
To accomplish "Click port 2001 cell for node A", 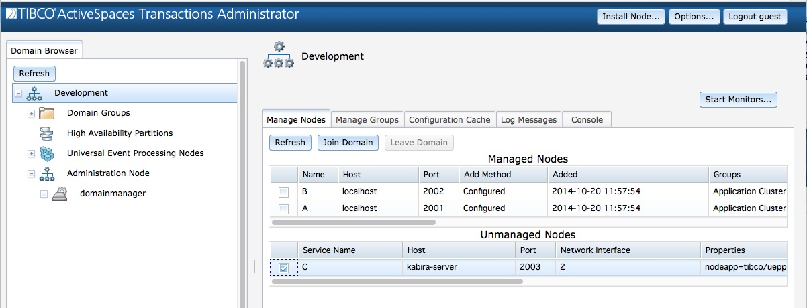I will coord(438,208).
